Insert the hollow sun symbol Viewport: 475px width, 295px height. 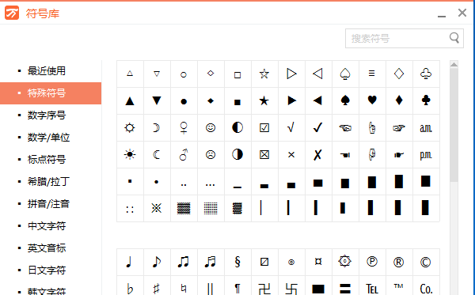[130, 127]
